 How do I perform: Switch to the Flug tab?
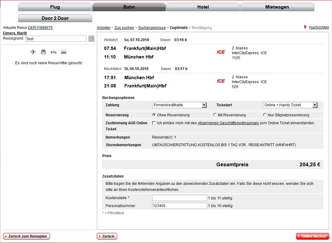55,7
